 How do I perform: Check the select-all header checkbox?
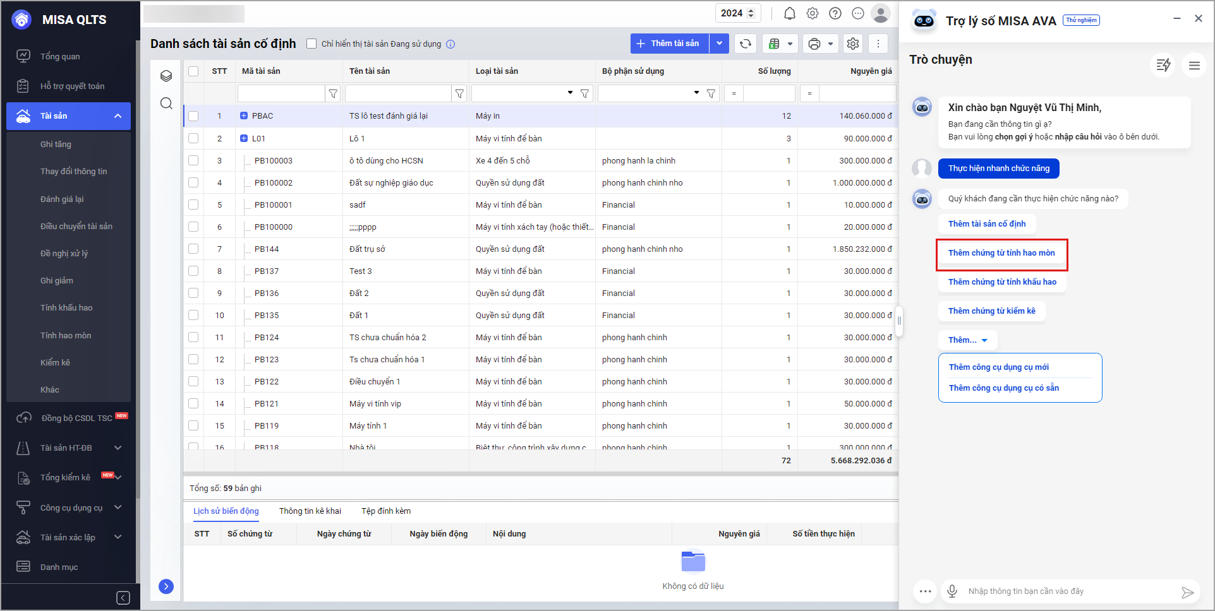point(193,71)
